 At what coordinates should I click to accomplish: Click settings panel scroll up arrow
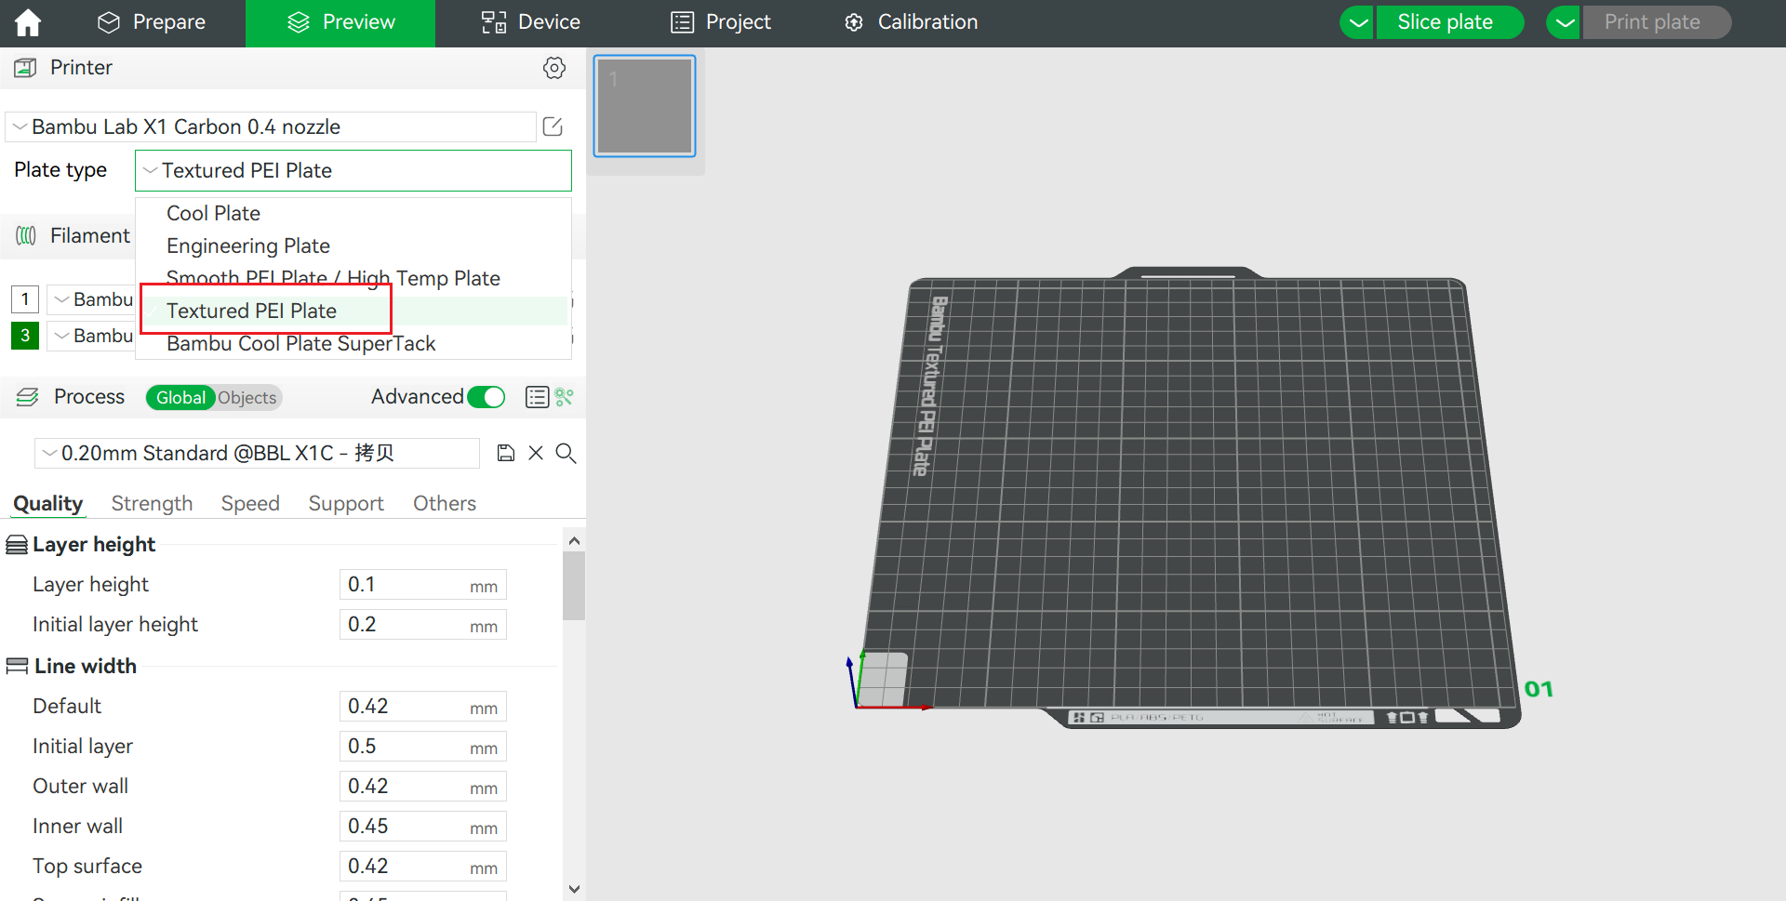[574, 541]
